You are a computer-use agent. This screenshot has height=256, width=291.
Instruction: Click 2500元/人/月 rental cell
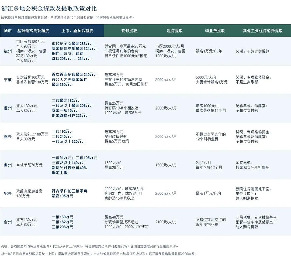(166, 193)
